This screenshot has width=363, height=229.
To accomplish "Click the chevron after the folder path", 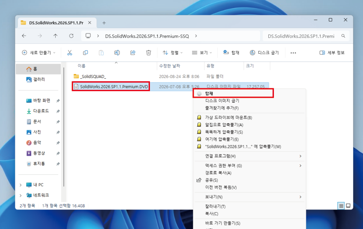I will pyautogui.click(x=196, y=36).
